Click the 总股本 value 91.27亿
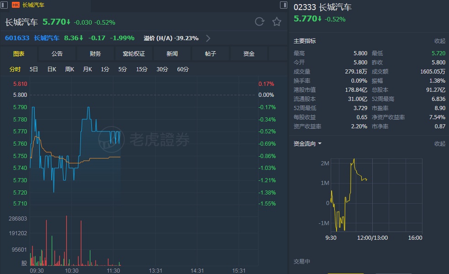This screenshot has height=274, width=449. pos(436,90)
